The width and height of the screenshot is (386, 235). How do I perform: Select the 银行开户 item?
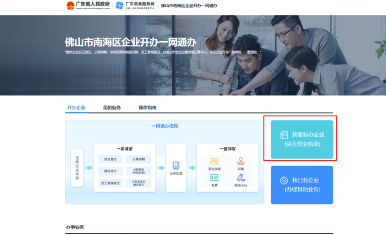pyautogui.click(x=110, y=171)
